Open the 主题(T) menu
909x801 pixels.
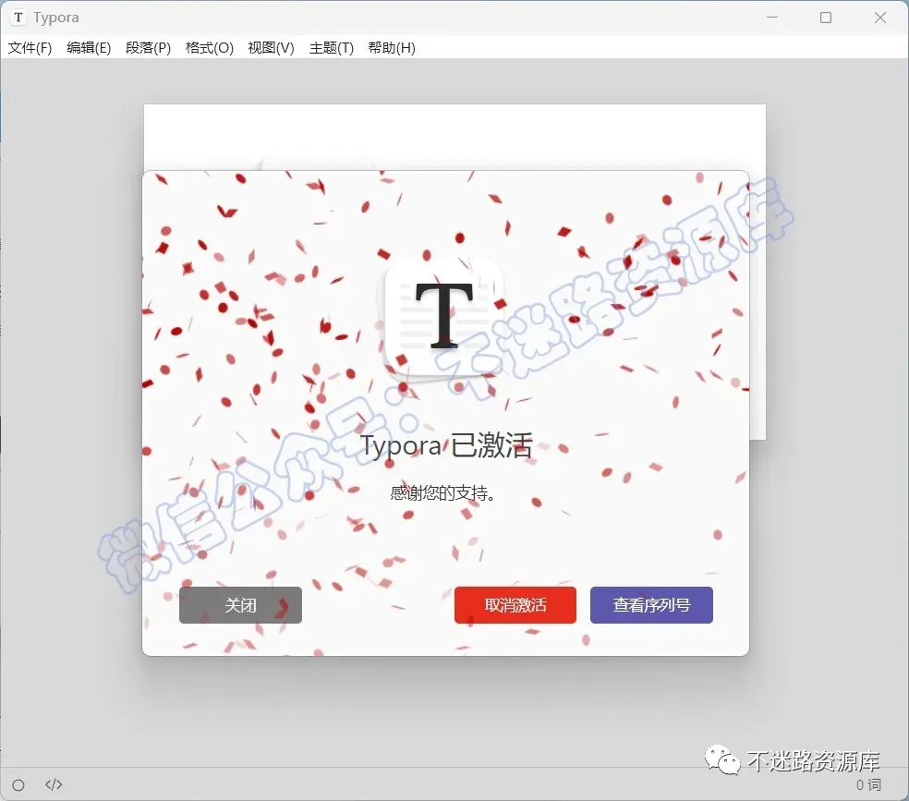click(332, 47)
